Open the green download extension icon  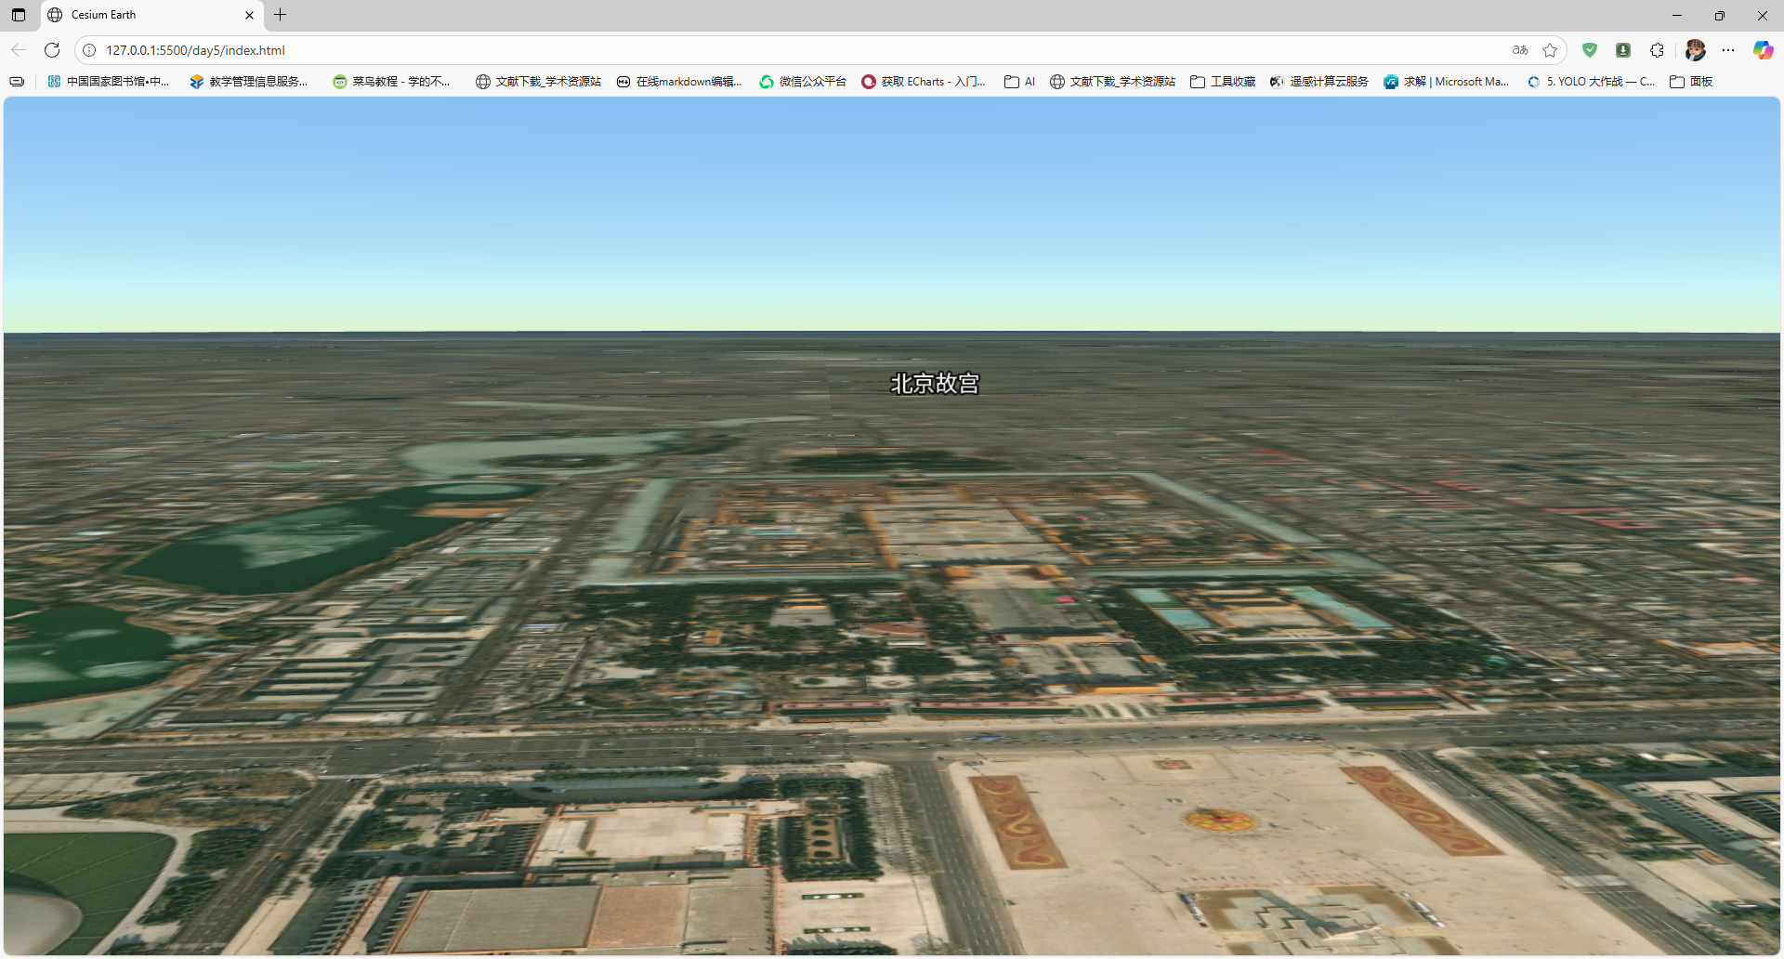point(1623,50)
